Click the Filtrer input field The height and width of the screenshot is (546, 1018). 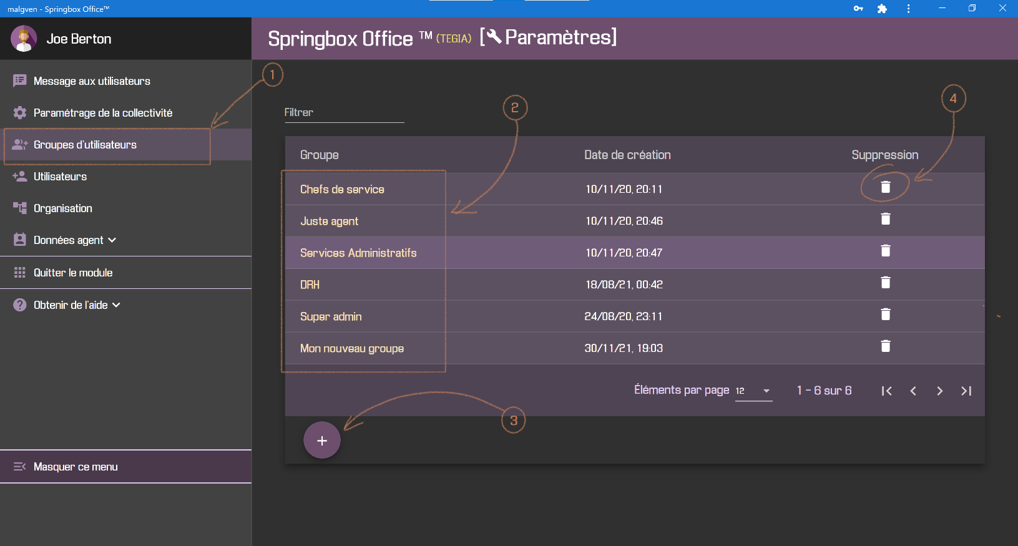pyautogui.click(x=345, y=113)
